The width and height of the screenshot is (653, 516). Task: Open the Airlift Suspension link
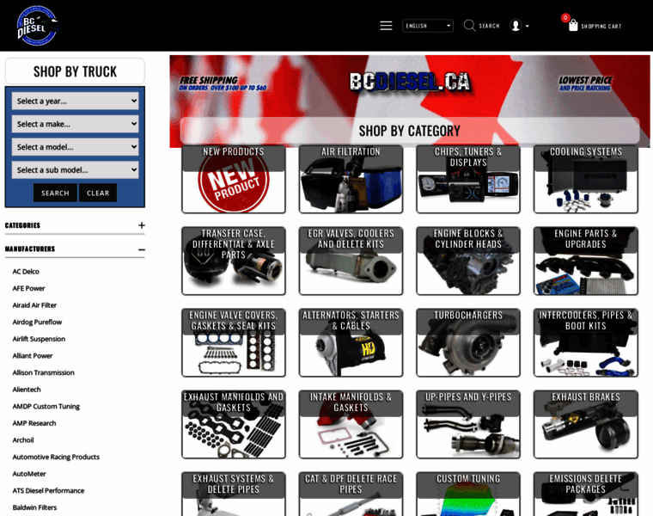[x=39, y=339]
